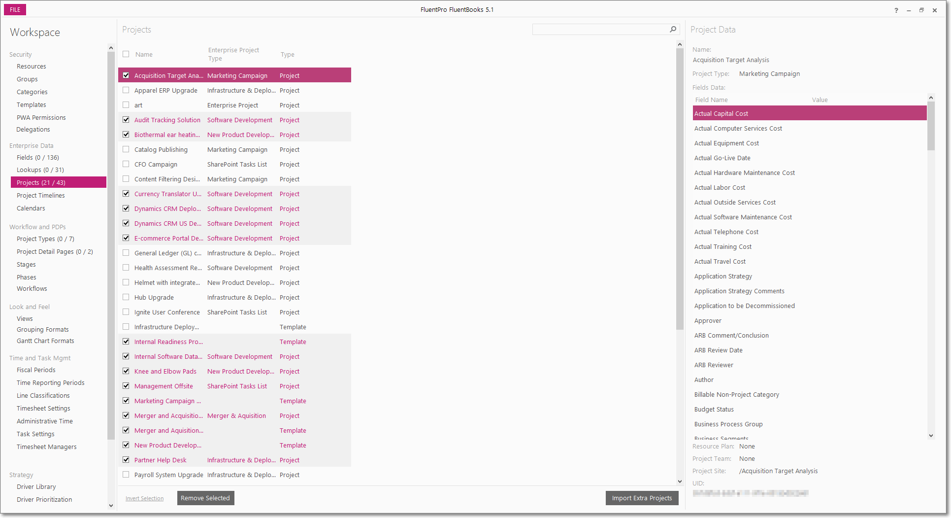Open Project Timelines in sidebar

point(41,196)
